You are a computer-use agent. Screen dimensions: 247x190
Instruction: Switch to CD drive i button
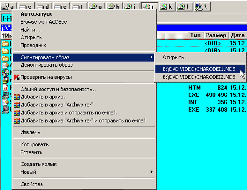pyautogui.click(x=131, y=7)
